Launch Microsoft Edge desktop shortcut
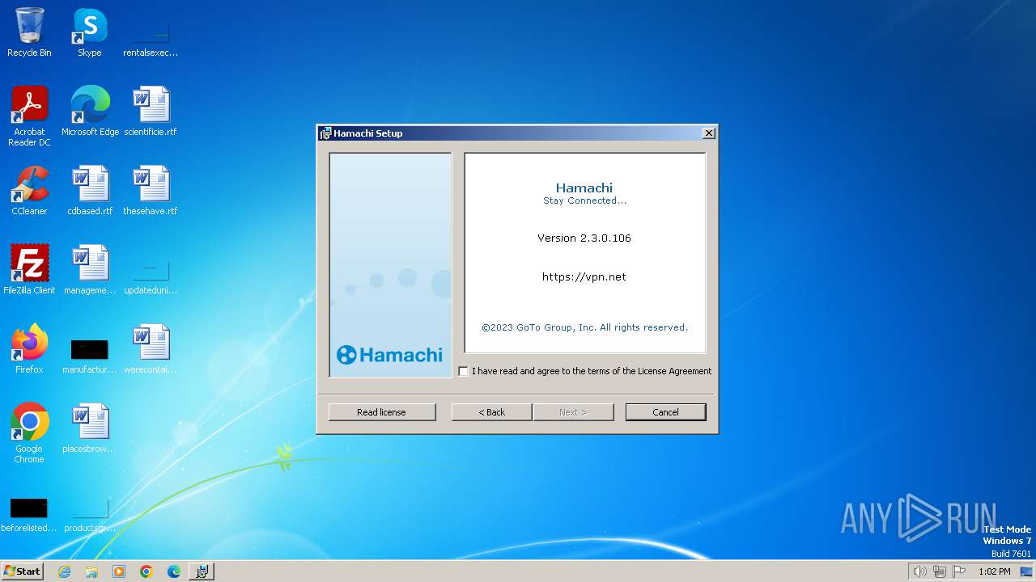The image size is (1036, 582). (x=90, y=112)
